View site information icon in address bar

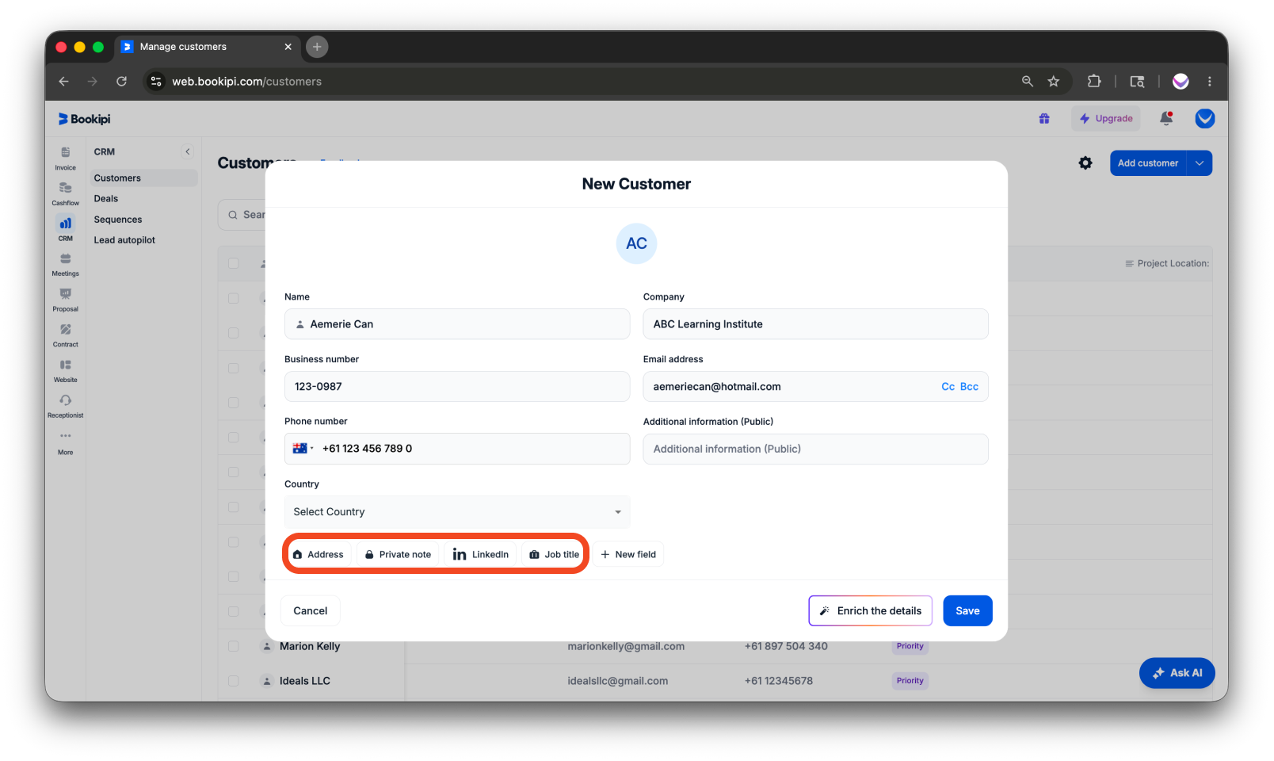[156, 81]
